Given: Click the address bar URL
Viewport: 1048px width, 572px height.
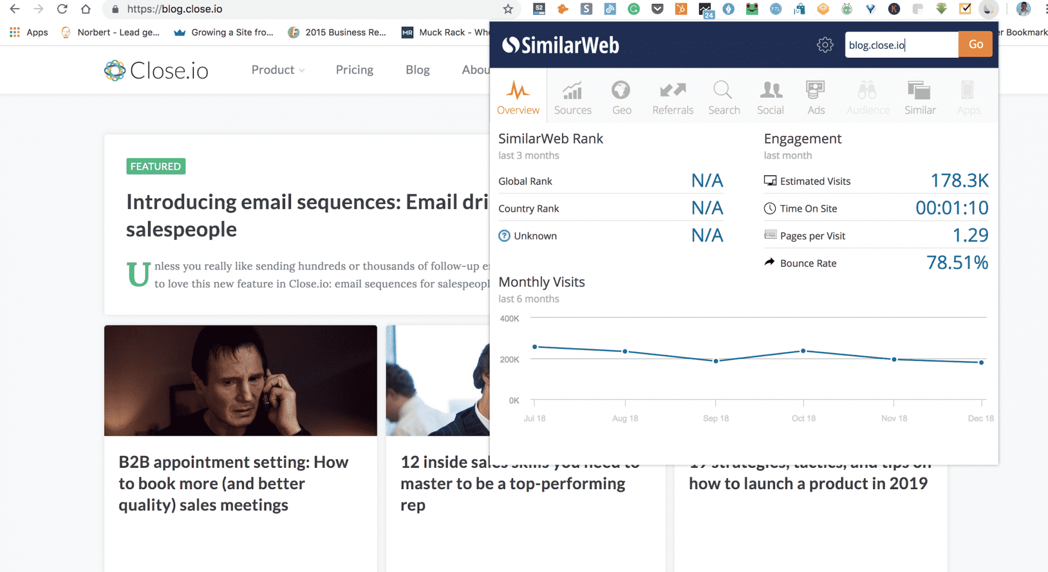Looking at the screenshot, I should point(175,9).
